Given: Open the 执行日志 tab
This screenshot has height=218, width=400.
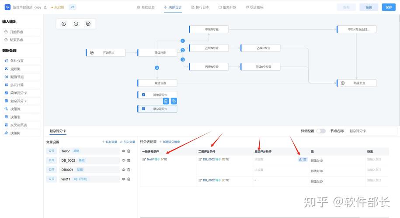Looking at the screenshot, I should [200, 7].
